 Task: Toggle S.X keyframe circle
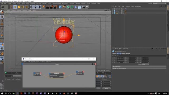point(125,58)
